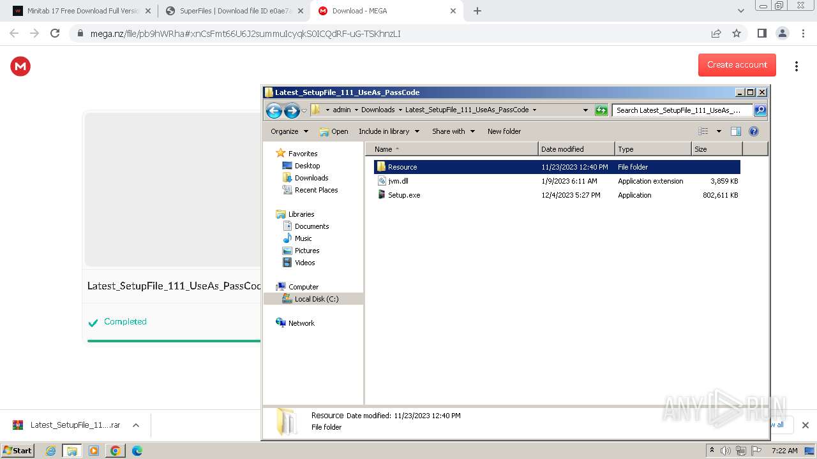Select Recent Places in navigation pane
This screenshot has height=459, width=817.
click(316, 190)
